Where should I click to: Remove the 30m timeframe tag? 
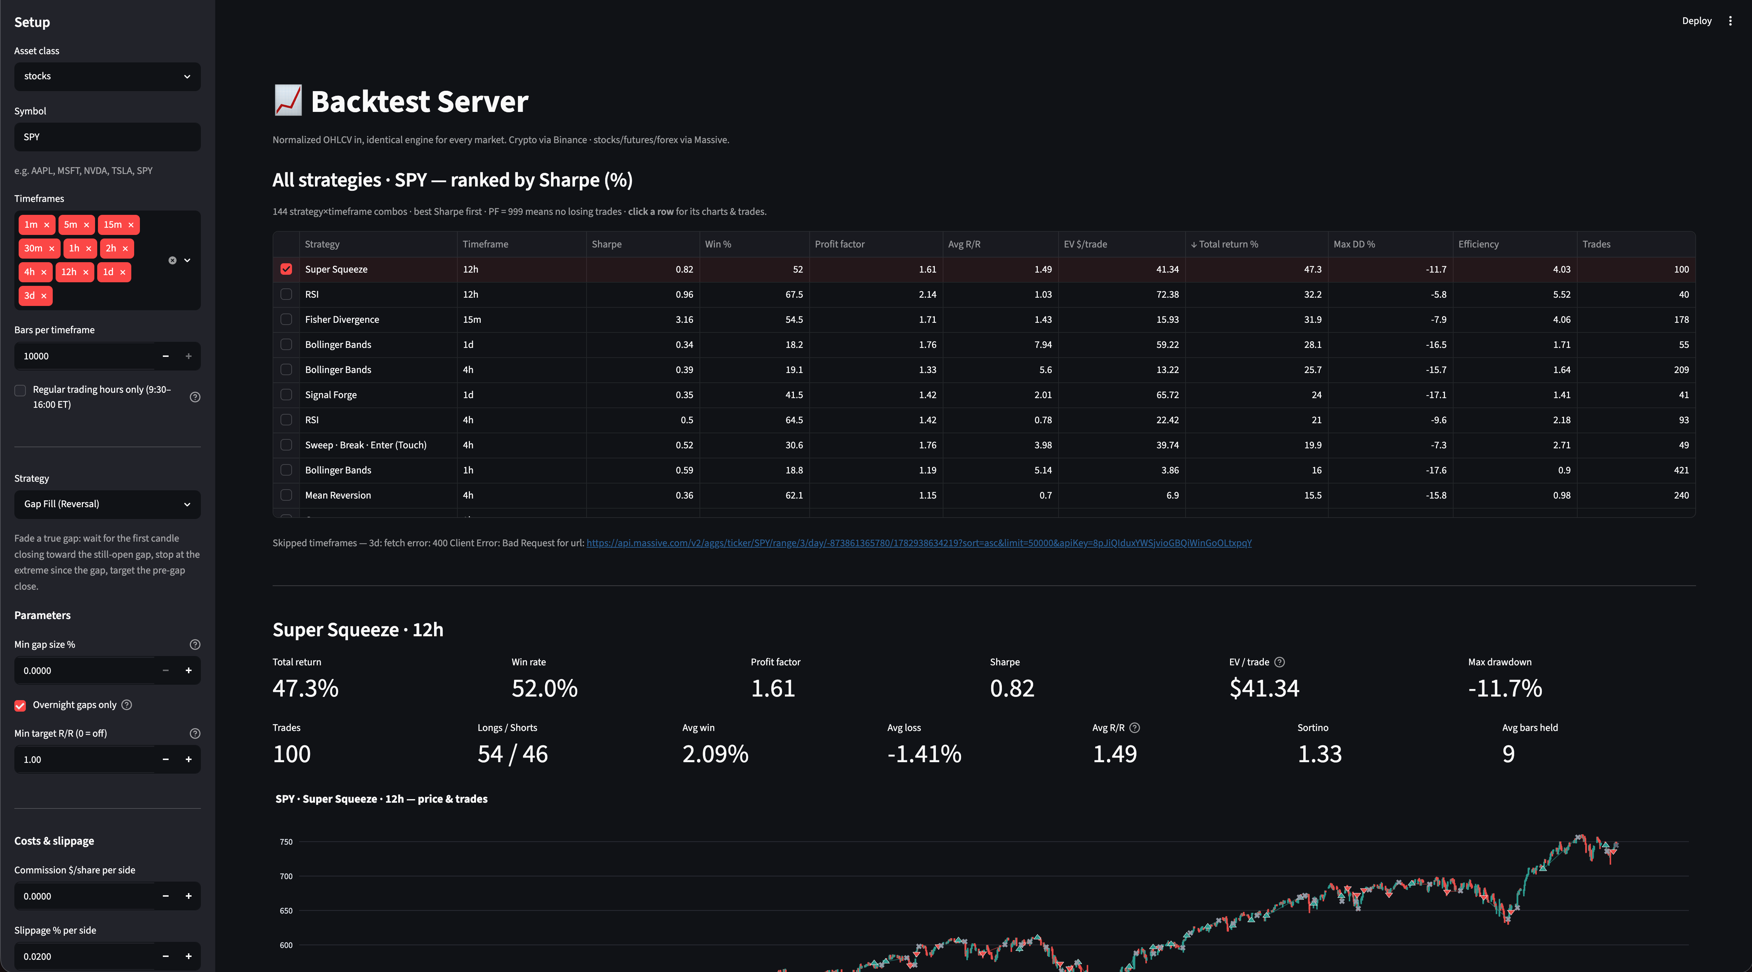pyautogui.click(x=52, y=248)
